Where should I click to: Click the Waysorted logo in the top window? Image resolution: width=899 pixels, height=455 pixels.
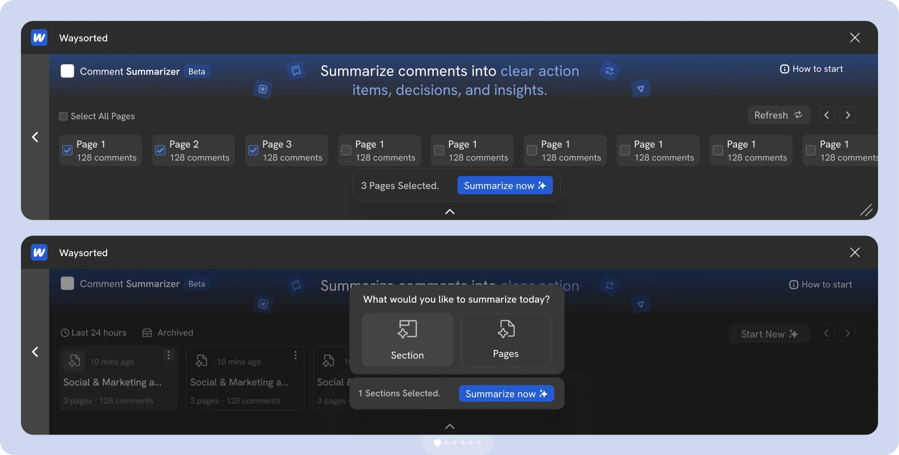(x=39, y=38)
